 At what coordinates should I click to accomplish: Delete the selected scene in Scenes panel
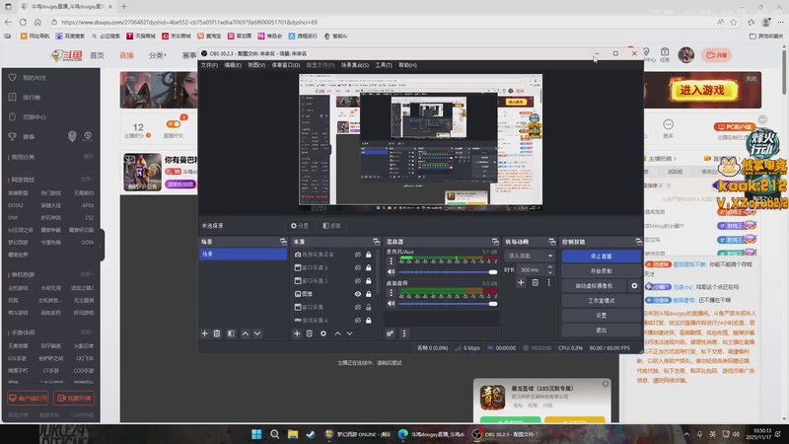(217, 333)
